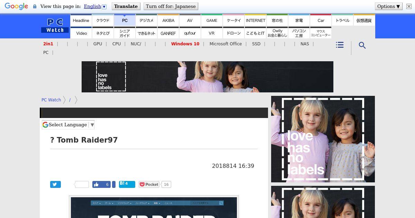Click the PC link below 2in1
Viewport: 415px width, 218px height.
(x=46, y=52)
